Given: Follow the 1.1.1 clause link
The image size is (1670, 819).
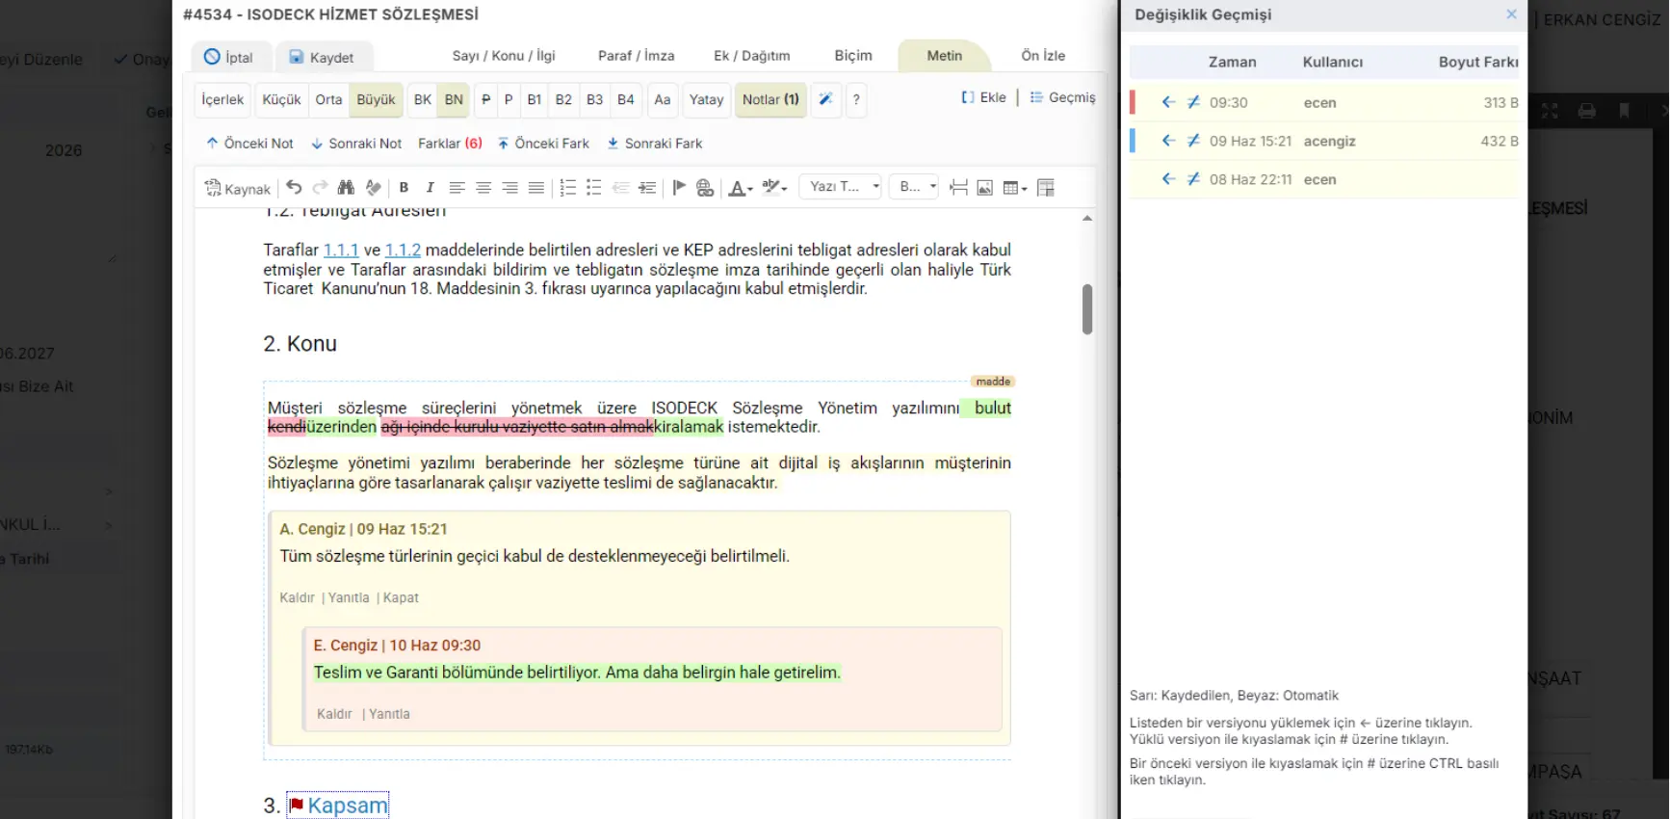Looking at the screenshot, I should tap(341, 251).
